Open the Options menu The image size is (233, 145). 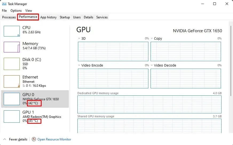(16, 11)
